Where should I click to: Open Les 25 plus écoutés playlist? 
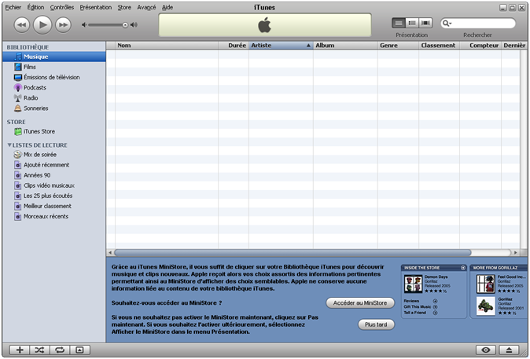[x=54, y=196]
